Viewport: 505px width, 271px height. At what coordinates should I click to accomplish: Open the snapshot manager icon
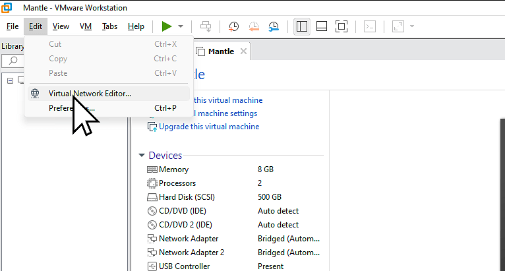[x=274, y=26]
